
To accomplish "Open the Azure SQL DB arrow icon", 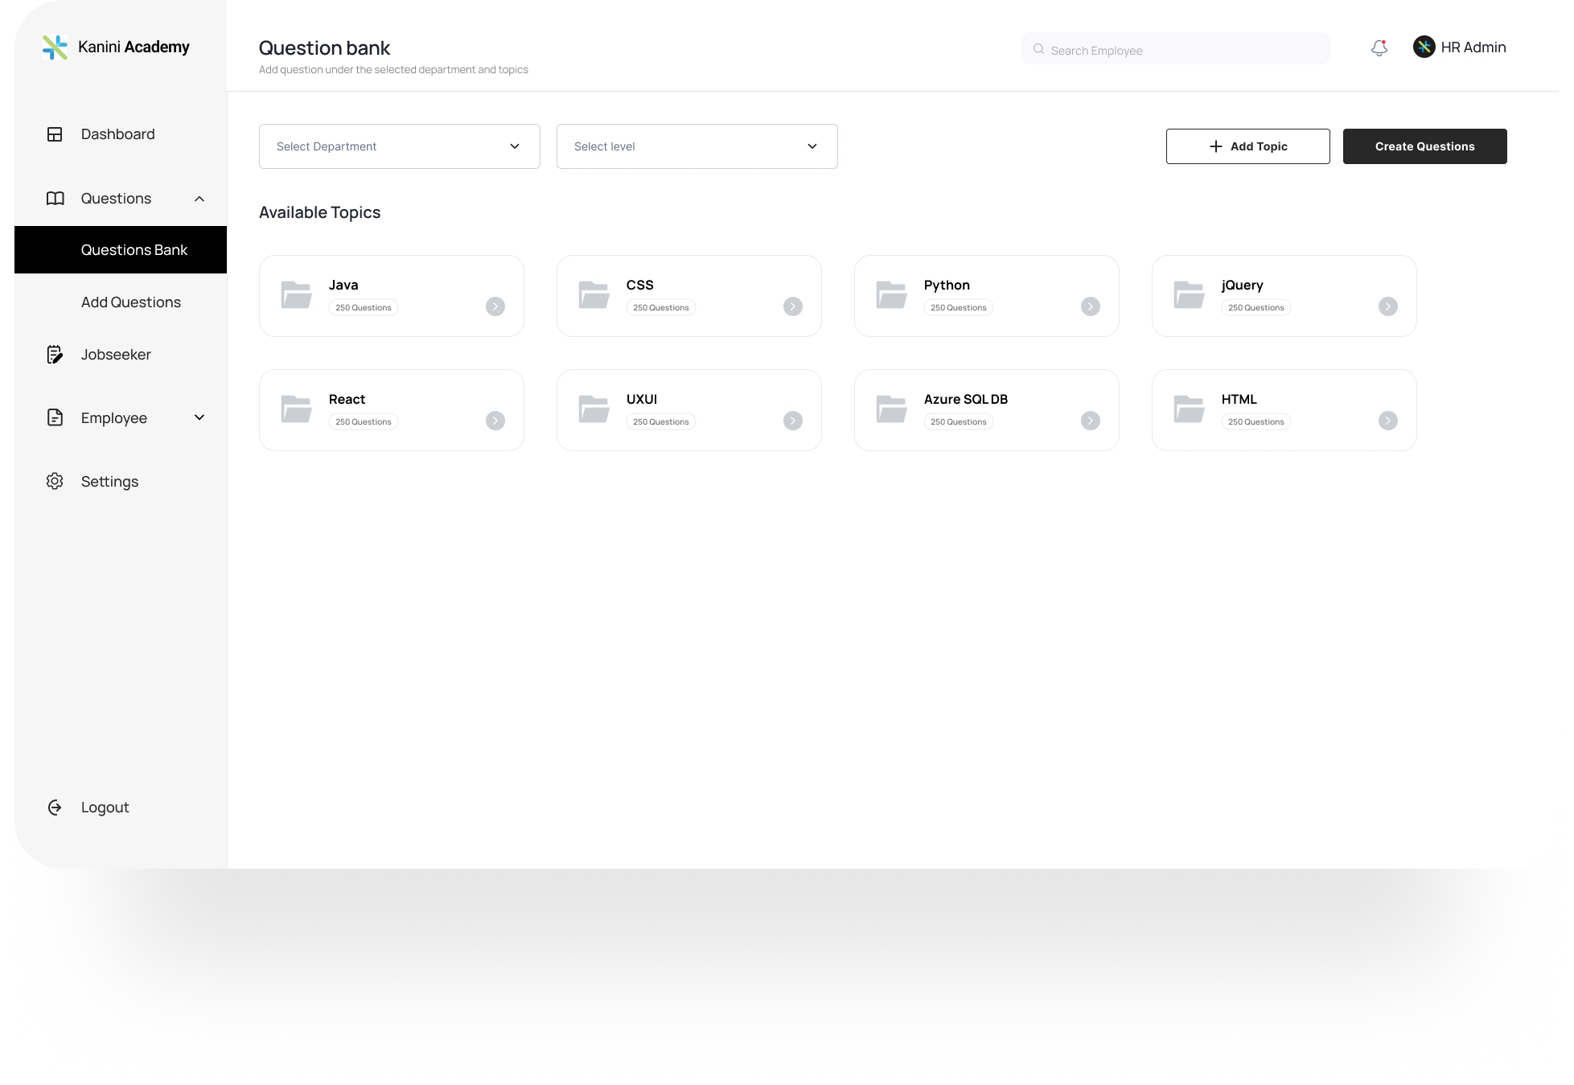I will pyautogui.click(x=1091, y=421).
